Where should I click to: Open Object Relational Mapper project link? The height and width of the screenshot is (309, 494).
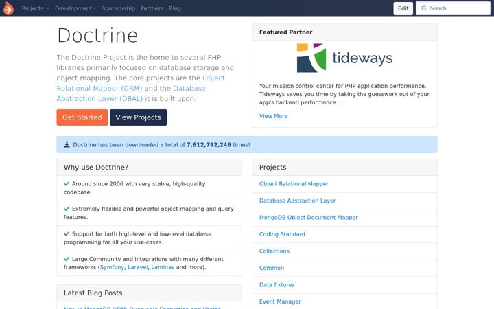coord(294,184)
